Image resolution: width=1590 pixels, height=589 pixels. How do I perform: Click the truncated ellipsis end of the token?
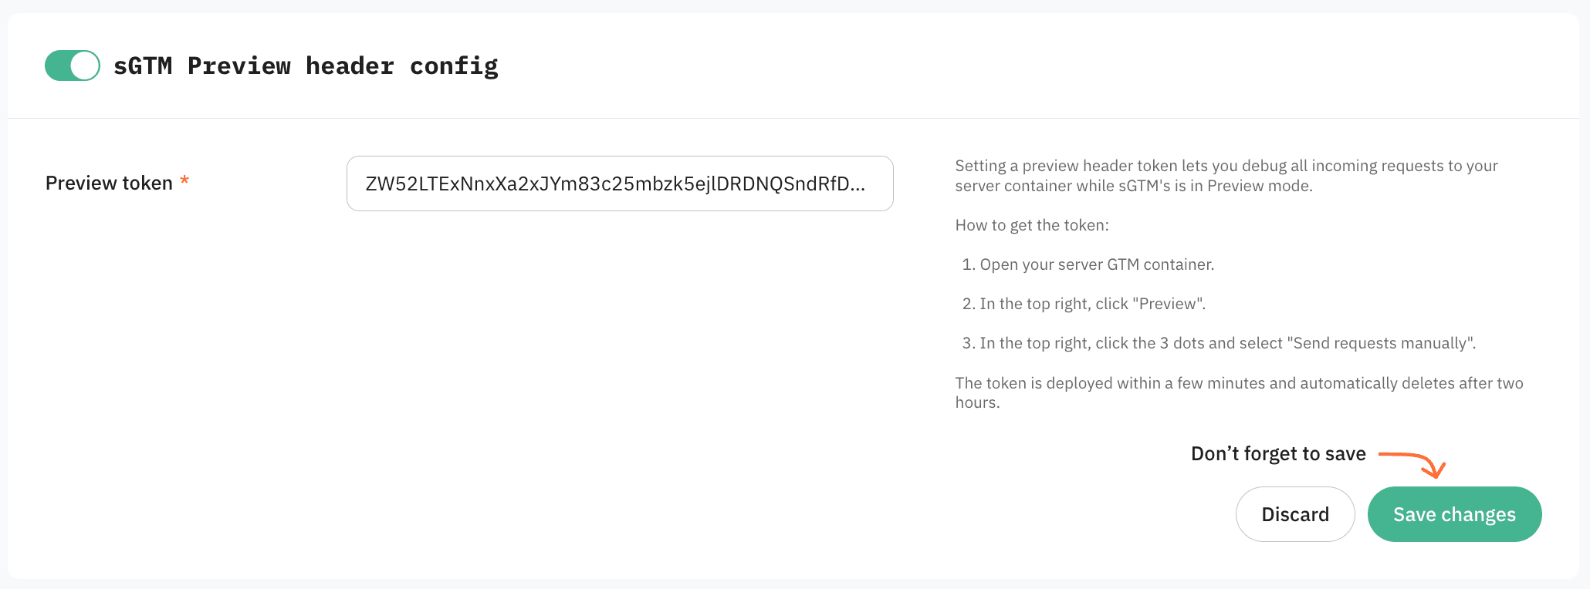(857, 185)
